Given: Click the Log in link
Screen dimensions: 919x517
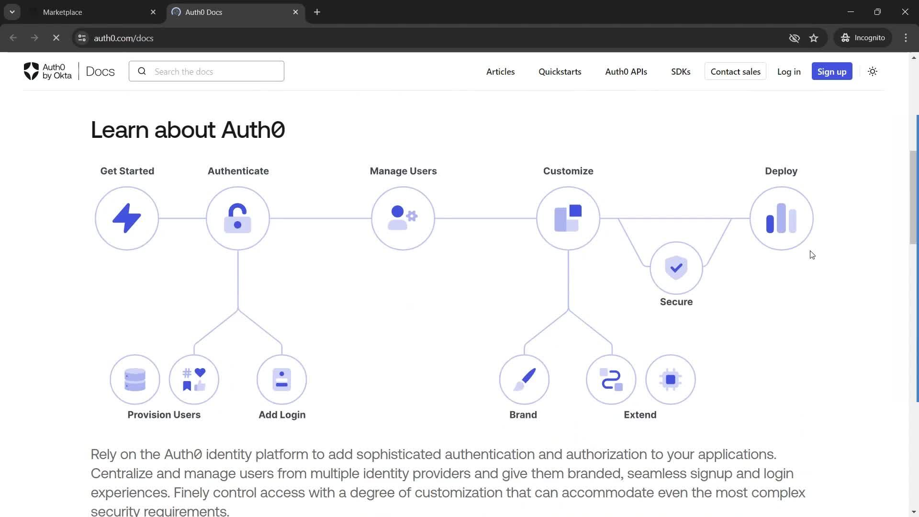Looking at the screenshot, I should point(788,71).
